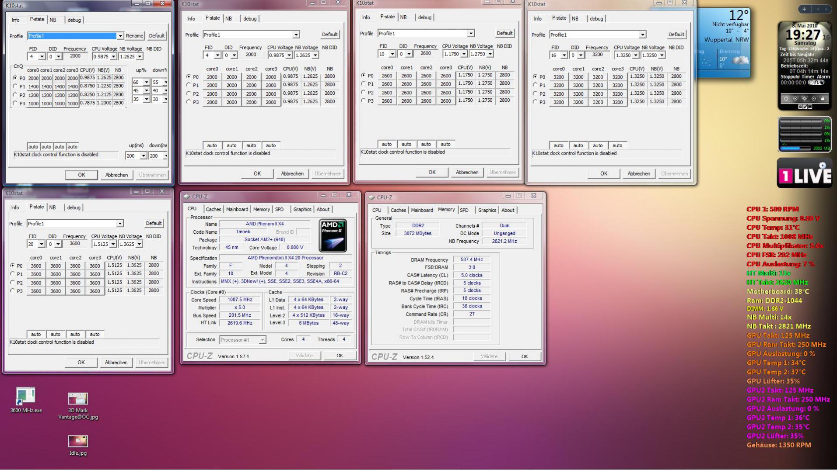The width and height of the screenshot is (837, 470).
Task: Select P1 in the 3200 MHz K10stat window
Action: [535, 85]
